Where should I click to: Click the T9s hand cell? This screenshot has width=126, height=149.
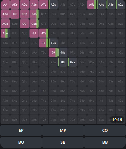coord(53,43)
